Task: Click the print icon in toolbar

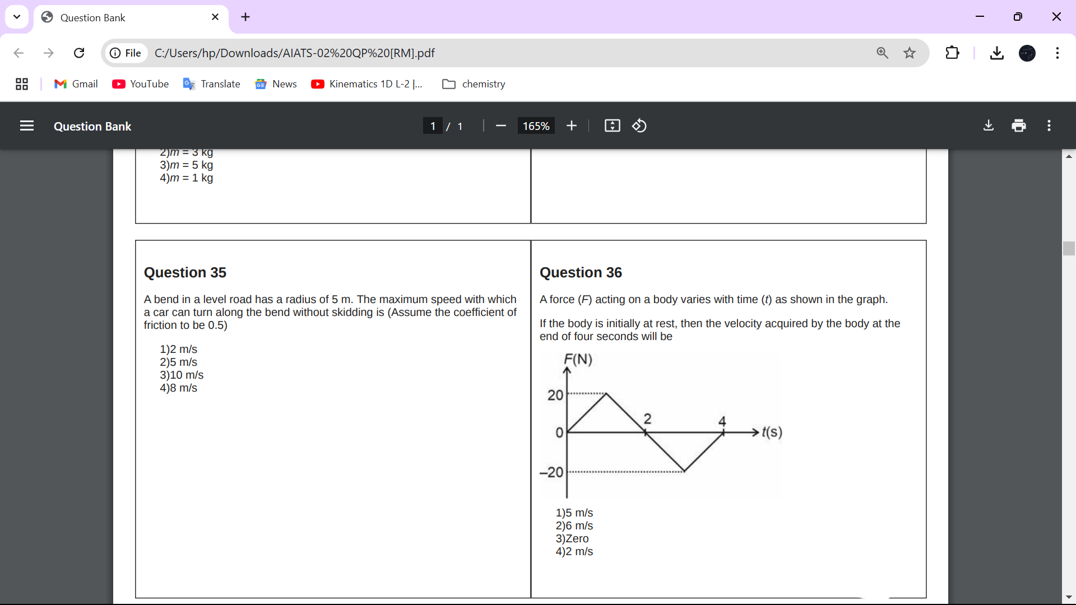Action: [x=1018, y=125]
